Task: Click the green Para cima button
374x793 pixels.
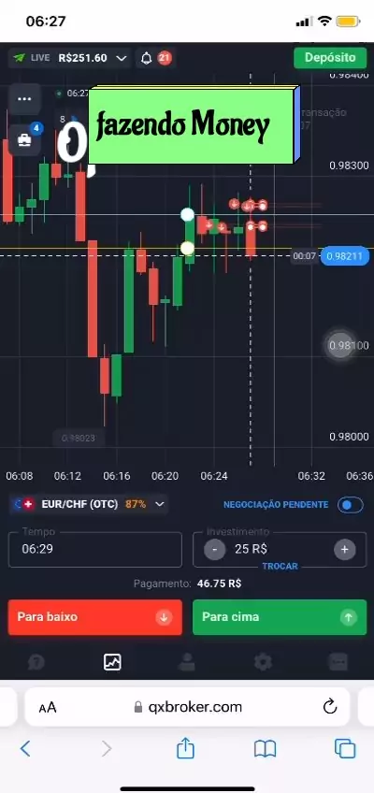Action: click(280, 617)
